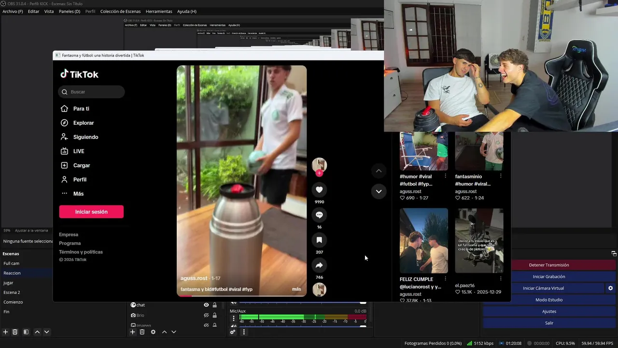Unlock the Brio source lock
This screenshot has width=618, height=348.
click(214, 315)
